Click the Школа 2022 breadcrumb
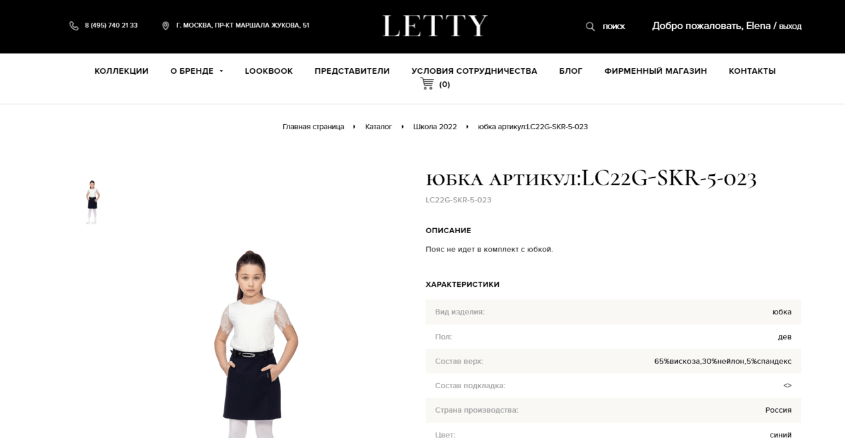 [x=435, y=127]
